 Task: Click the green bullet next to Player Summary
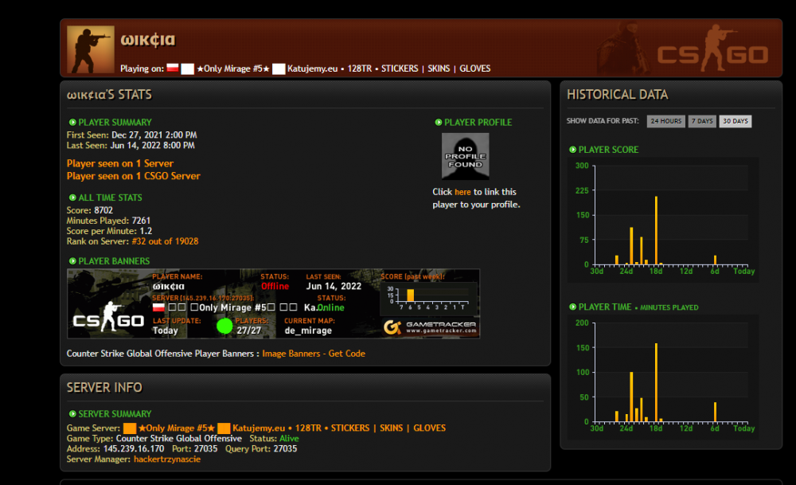72,123
